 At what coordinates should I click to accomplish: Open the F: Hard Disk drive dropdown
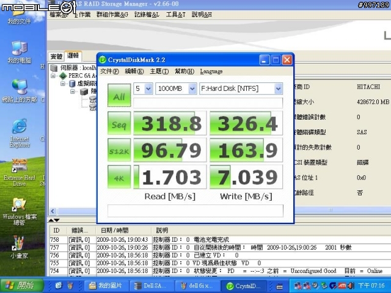pos(279,89)
